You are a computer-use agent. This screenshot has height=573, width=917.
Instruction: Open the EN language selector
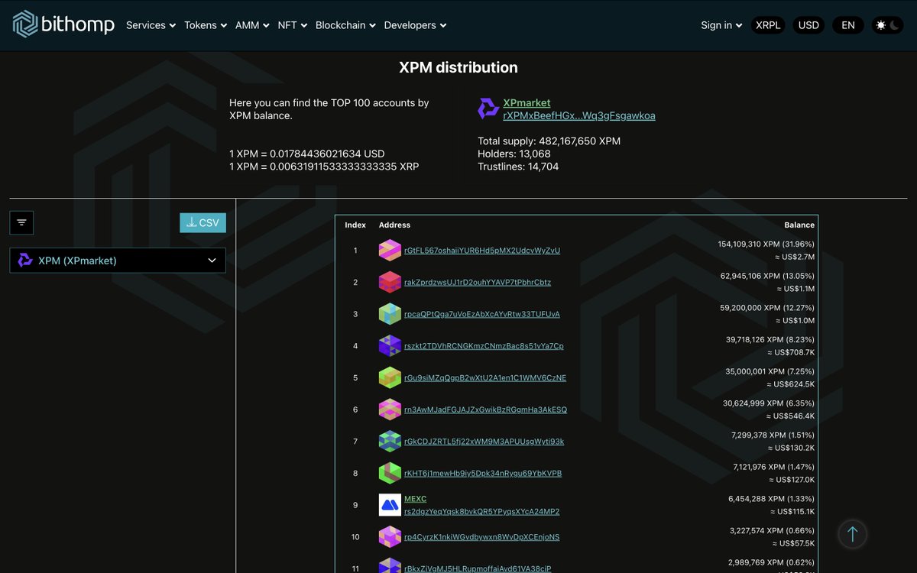848,25
